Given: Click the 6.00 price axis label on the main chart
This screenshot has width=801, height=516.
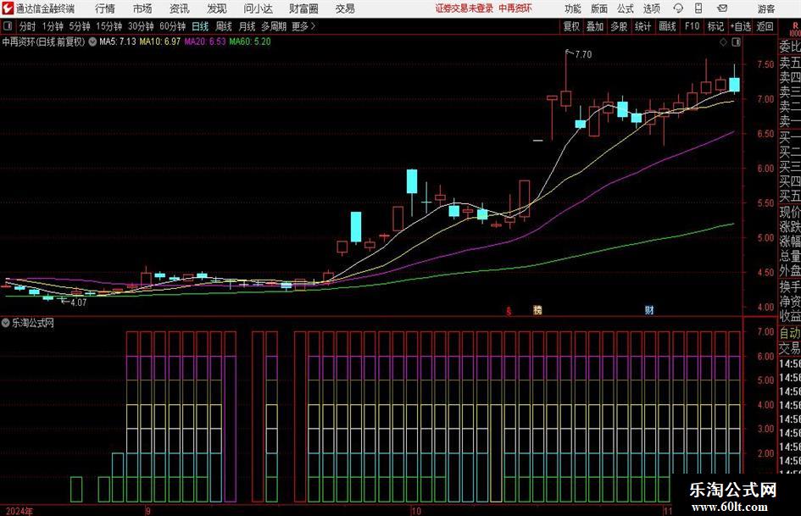Looking at the screenshot, I should [765, 168].
